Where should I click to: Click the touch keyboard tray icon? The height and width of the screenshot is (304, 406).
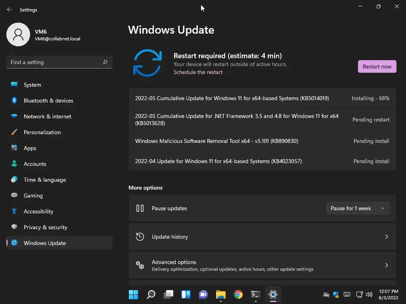[347, 294]
